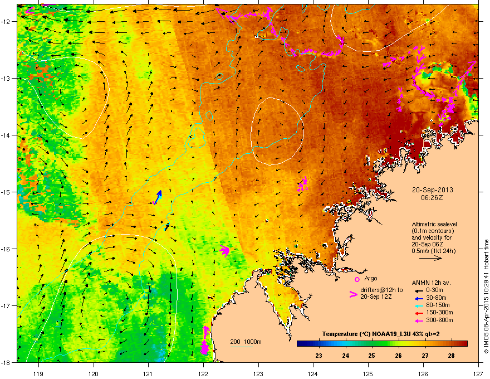Click the magenta drifter cluster near 122.4E 16S
This screenshot has width=490, height=379.
point(225,251)
